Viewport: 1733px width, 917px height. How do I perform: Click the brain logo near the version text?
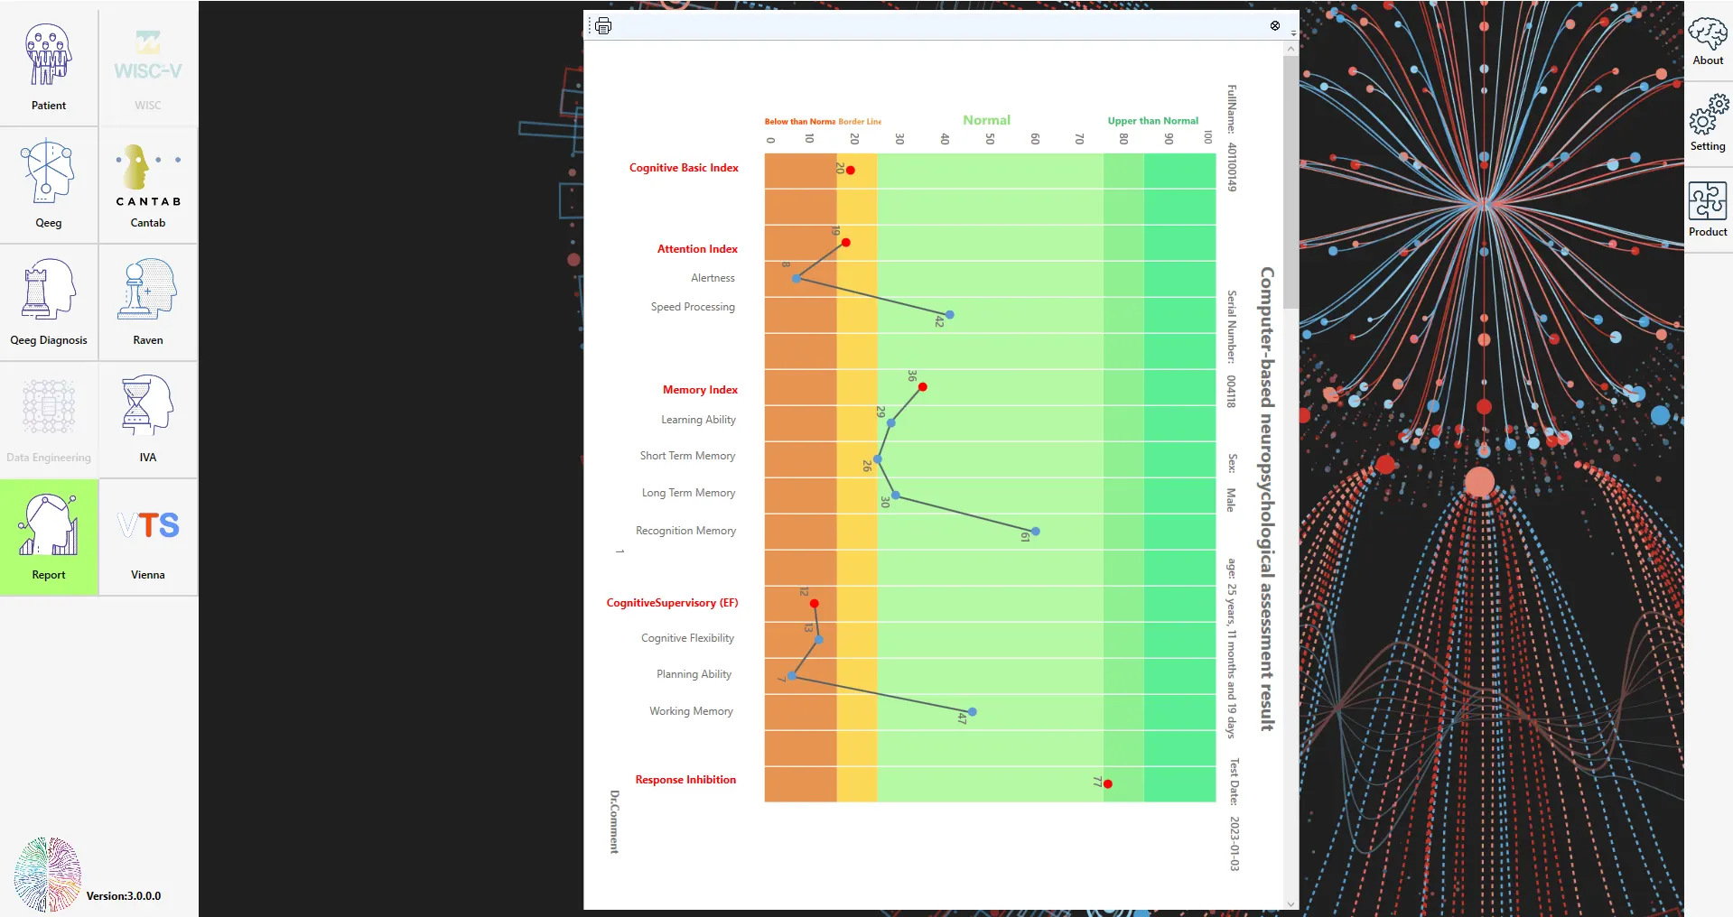(47, 874)
